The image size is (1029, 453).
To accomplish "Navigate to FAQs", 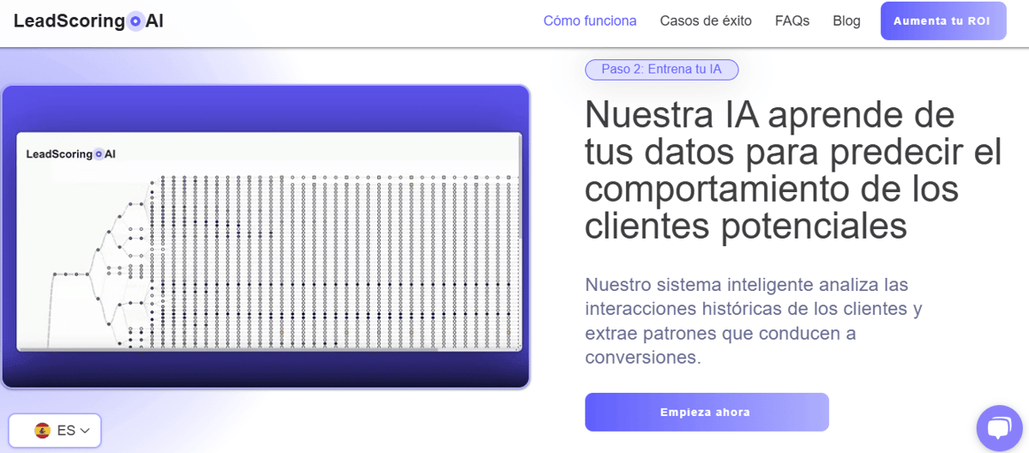I will coord(791,21).
